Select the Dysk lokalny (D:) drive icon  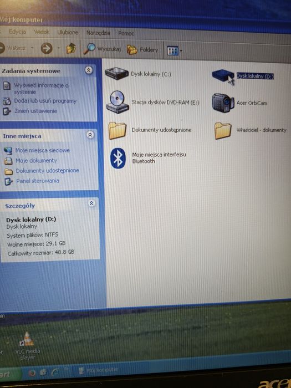(x=223, y=76)
